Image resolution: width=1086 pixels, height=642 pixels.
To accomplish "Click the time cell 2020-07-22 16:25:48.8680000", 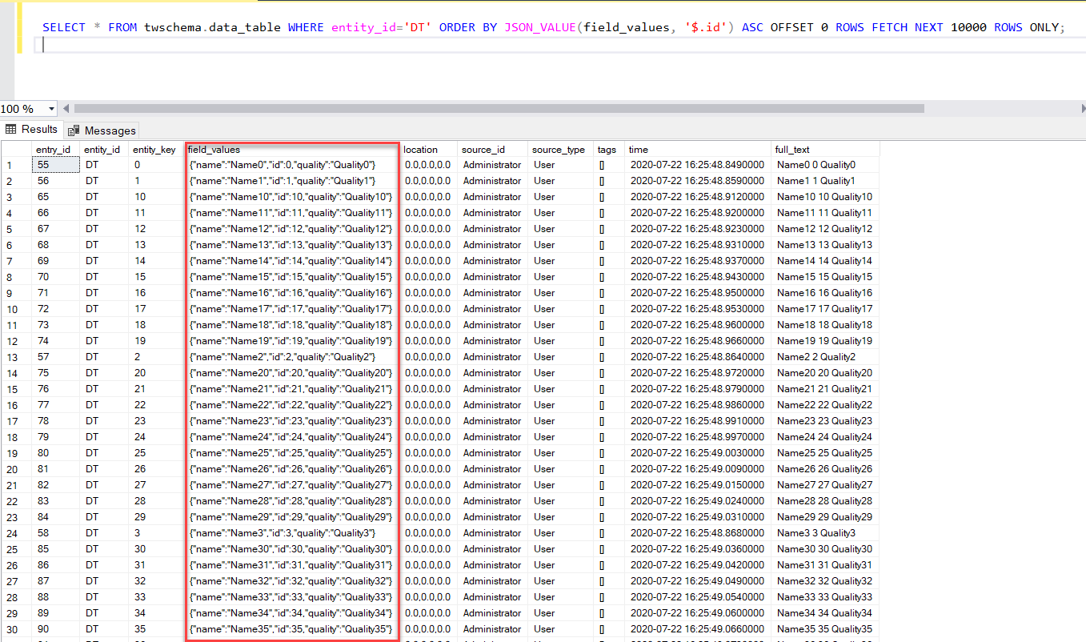I will tap(698, 533).
